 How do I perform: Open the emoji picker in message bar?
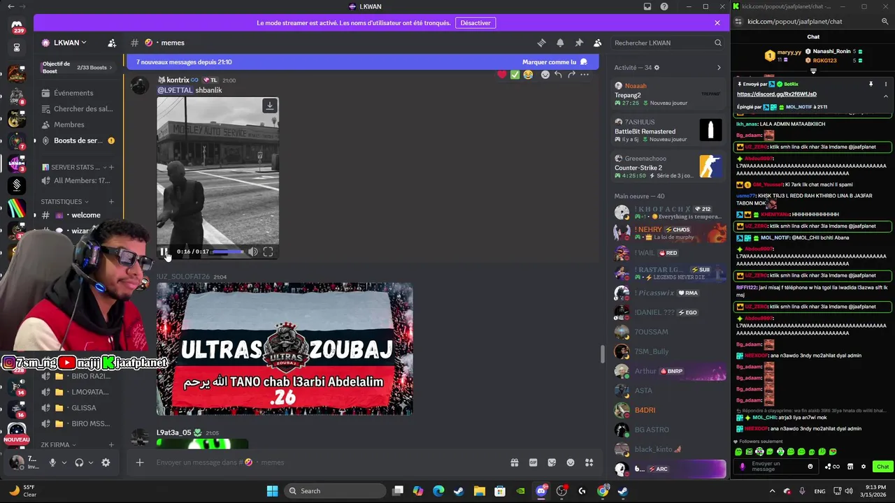tap(571, 462)
